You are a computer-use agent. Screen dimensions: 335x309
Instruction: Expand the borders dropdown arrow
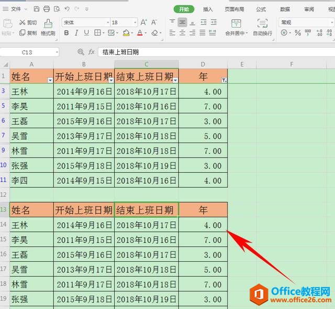104,33
